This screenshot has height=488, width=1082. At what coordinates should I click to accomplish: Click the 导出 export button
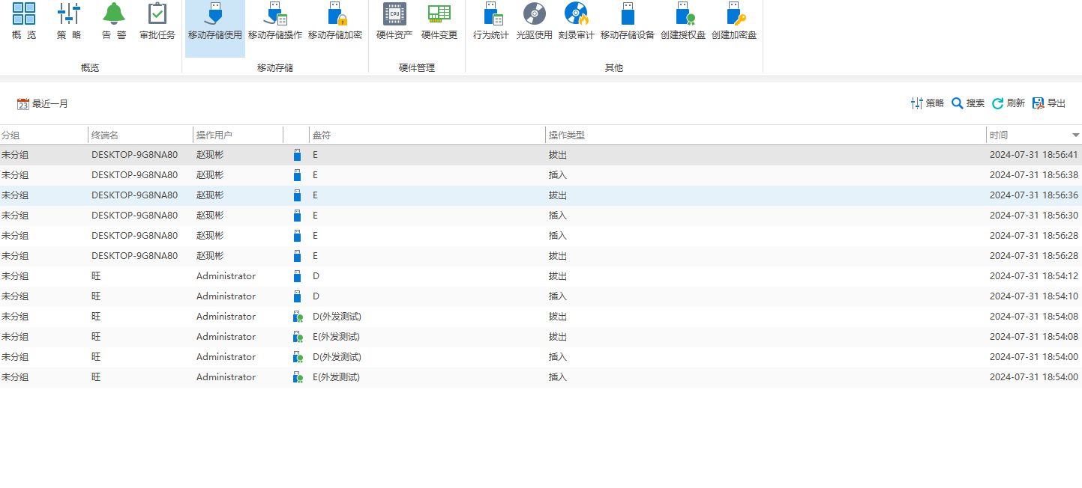pos(1049,103)
